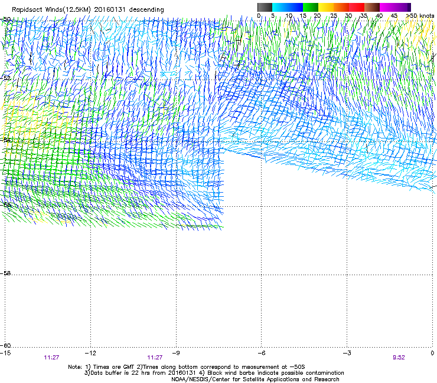Click the gray 0-5 knot color bar segment
Screen dimensions: 437x383
(265, 7)
